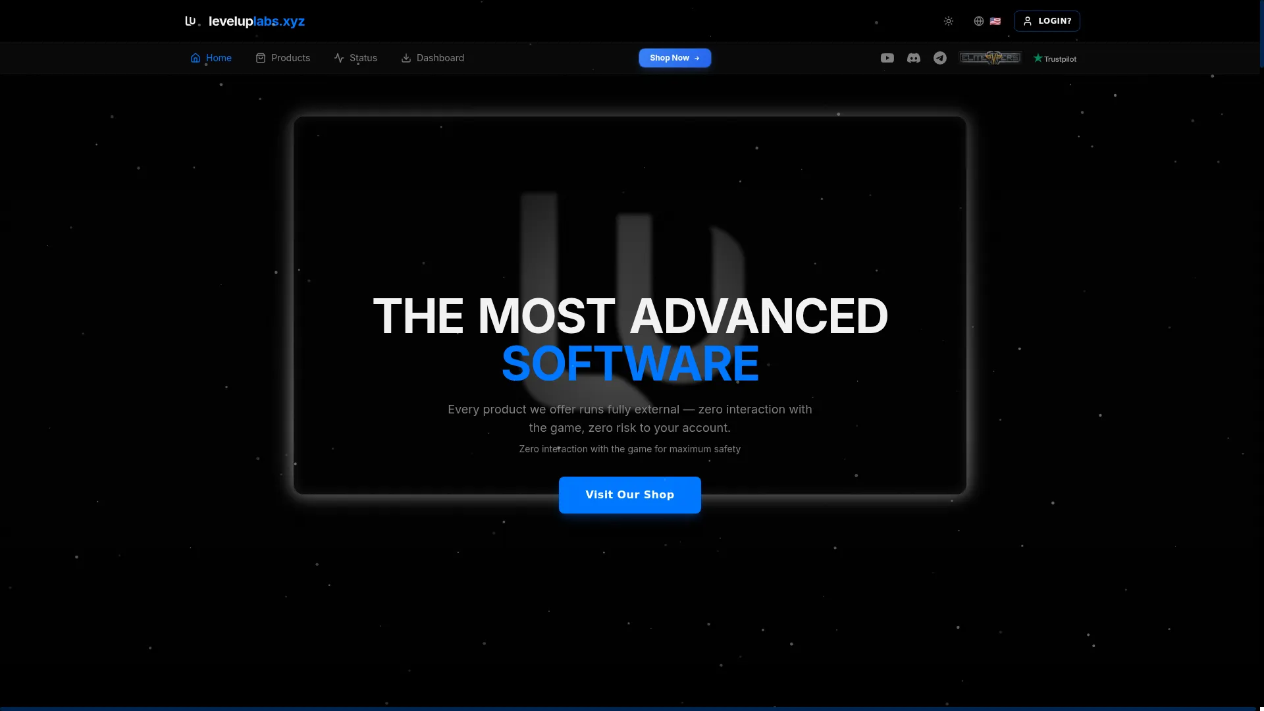The width and height of the screenshot is (1264, 711).
Task: Click the Visit Our Shop button
Action: 630,495
